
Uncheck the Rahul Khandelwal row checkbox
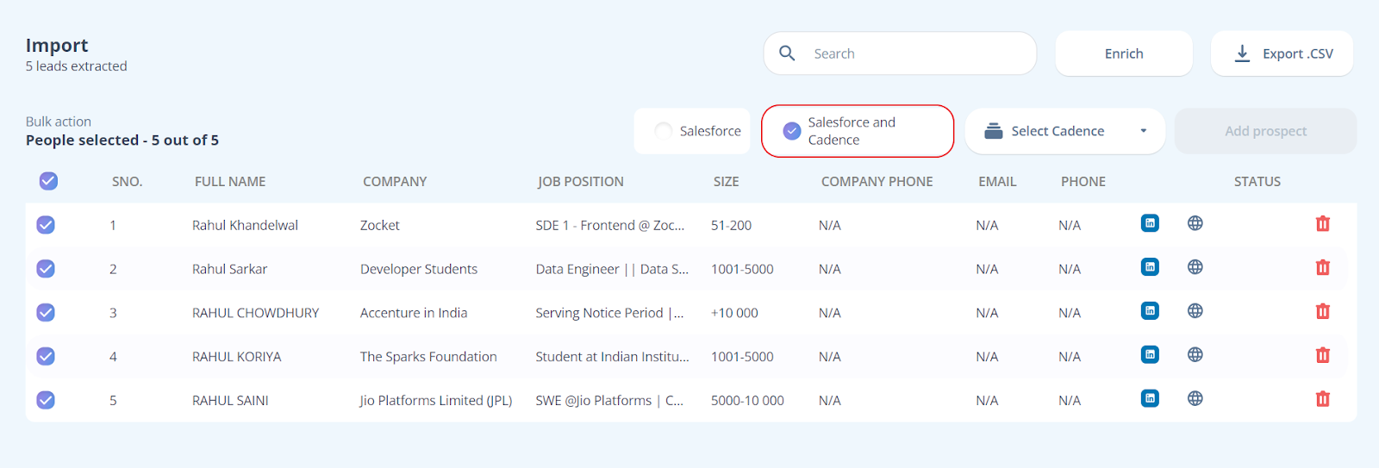[46, 225]
